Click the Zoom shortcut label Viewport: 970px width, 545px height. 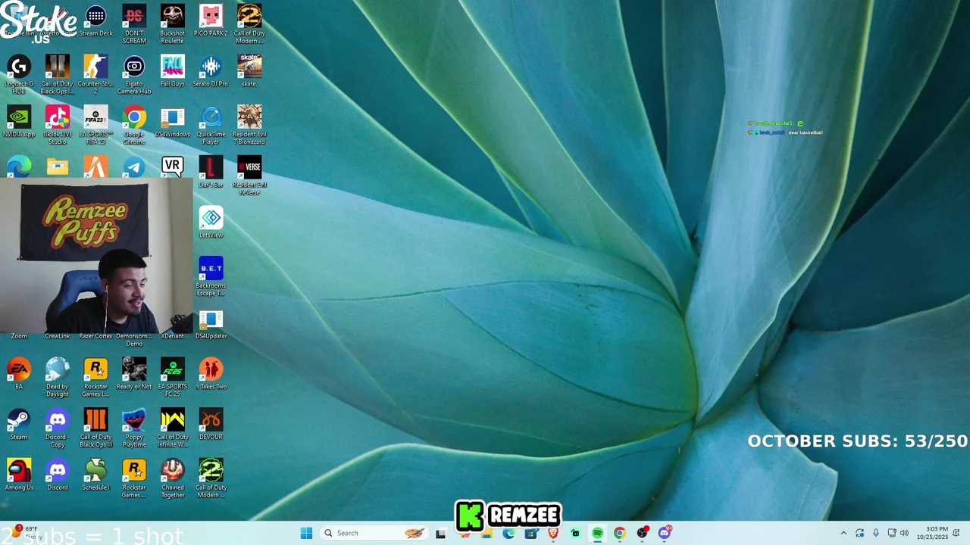(19, 336)
